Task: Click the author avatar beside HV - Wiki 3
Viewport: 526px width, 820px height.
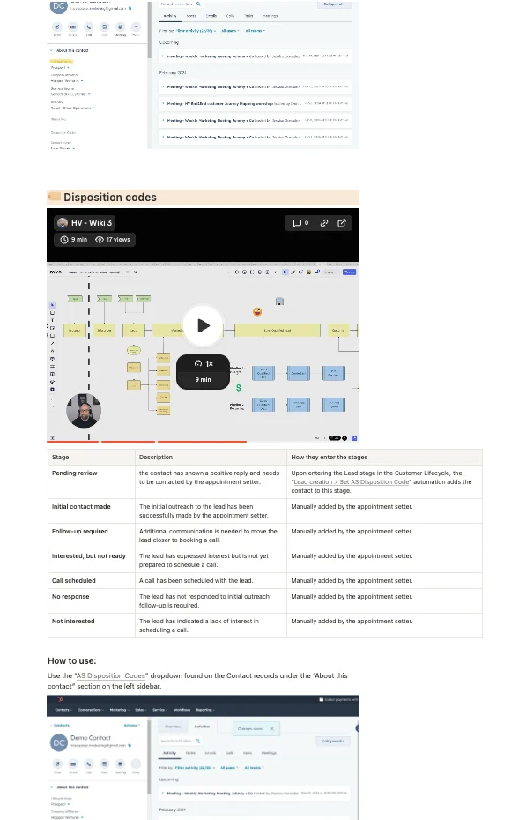Action: click(63, 223)
